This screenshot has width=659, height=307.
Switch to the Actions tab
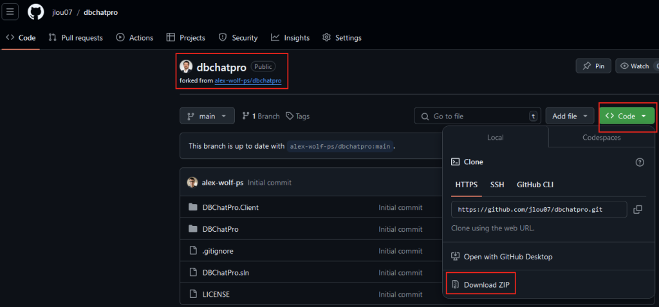coord(135,38)
